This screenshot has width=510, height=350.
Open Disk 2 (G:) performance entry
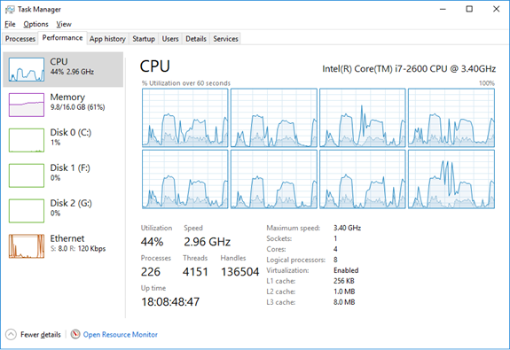(63, 211)
